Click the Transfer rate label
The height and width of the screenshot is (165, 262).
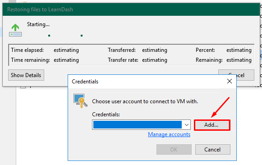(123, 60)
